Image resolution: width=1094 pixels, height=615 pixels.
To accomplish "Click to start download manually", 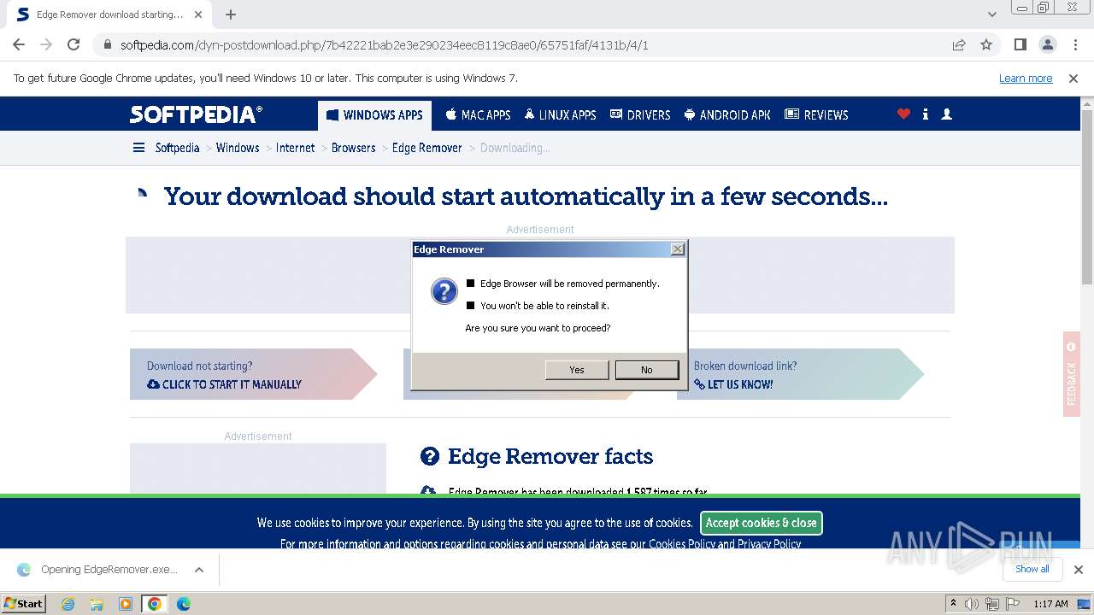I will [x=231, y=384].
